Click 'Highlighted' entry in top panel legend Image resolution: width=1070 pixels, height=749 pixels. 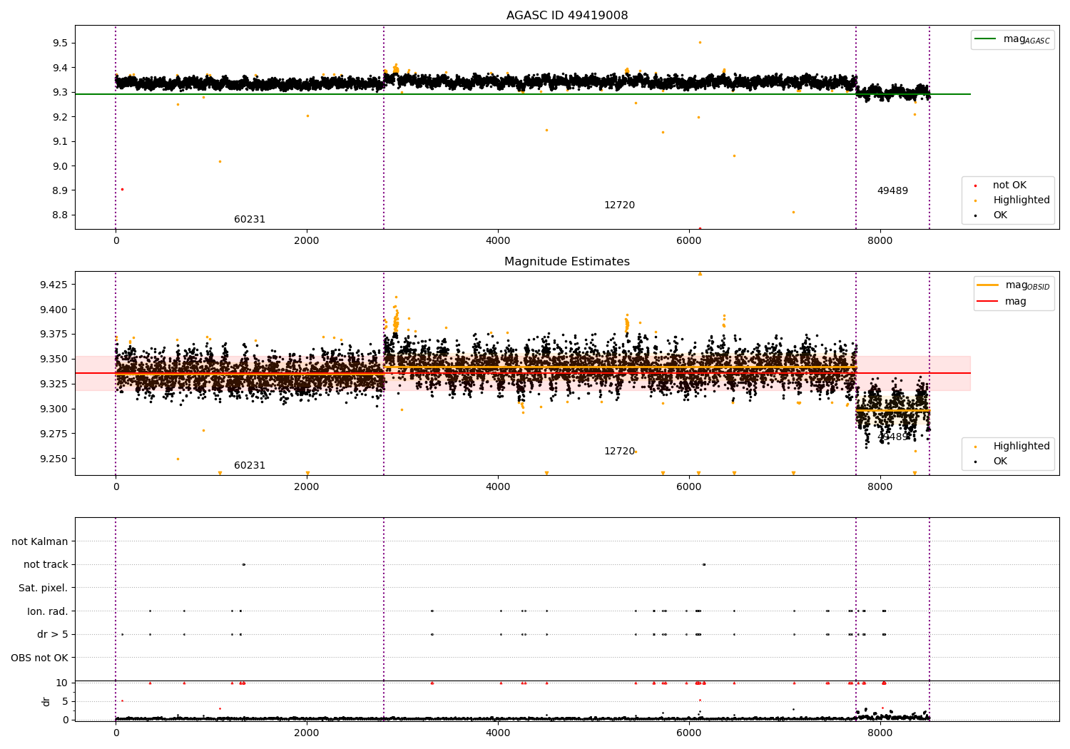click(1021, 200)
